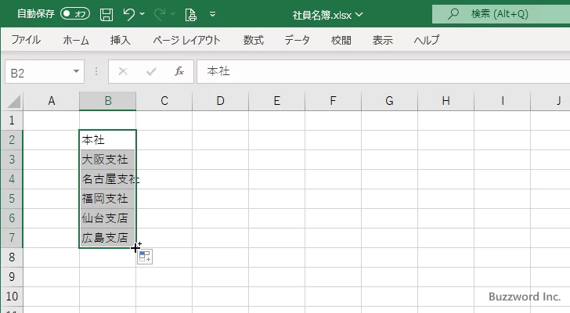The image size is (570, 313).
Task: Toggle the AutoSave switch
Action: tap(75, 14)
